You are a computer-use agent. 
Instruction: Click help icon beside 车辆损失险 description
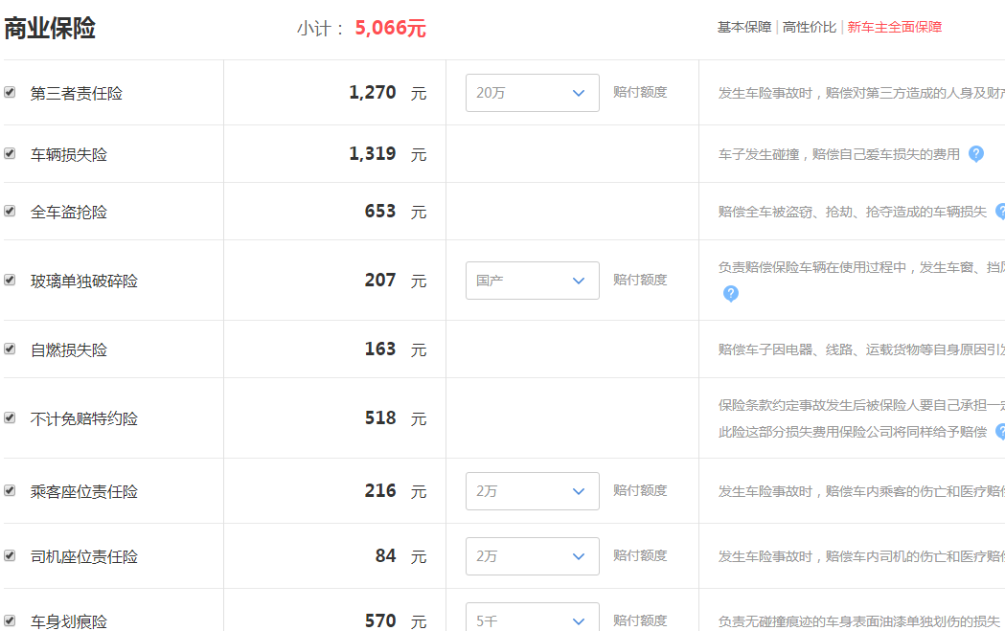pos(975,154)
